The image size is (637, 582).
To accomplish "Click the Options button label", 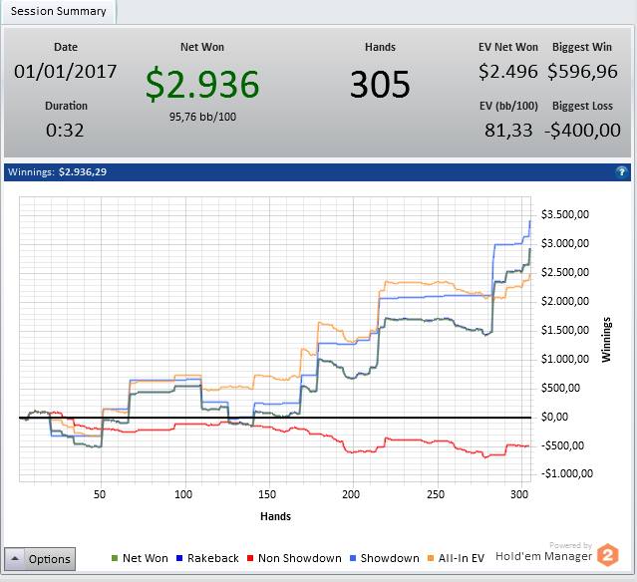I will (x=49, y=559).
